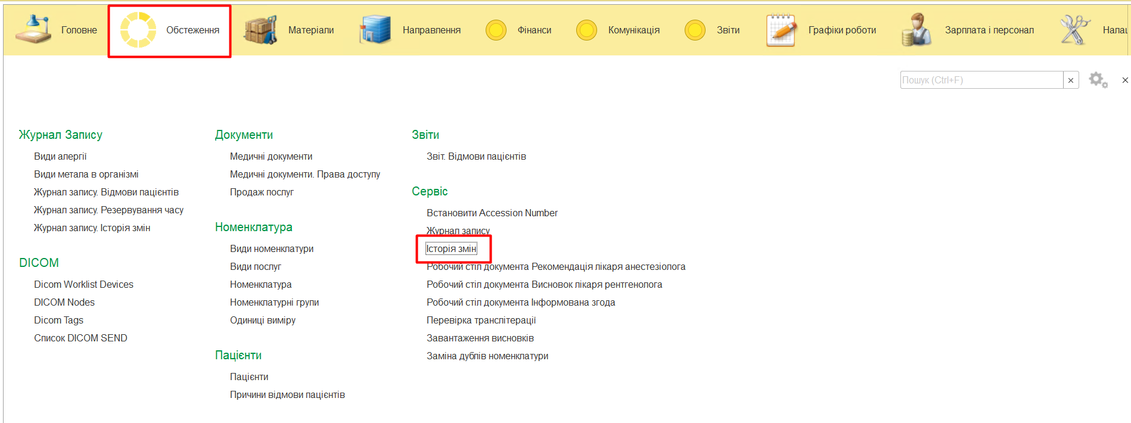Click the Графіки роботи calendar icon
This screenshot has height=423, width=1131.
coord(781,30)
